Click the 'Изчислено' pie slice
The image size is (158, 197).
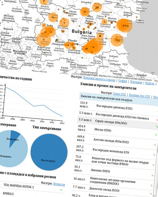14,137
